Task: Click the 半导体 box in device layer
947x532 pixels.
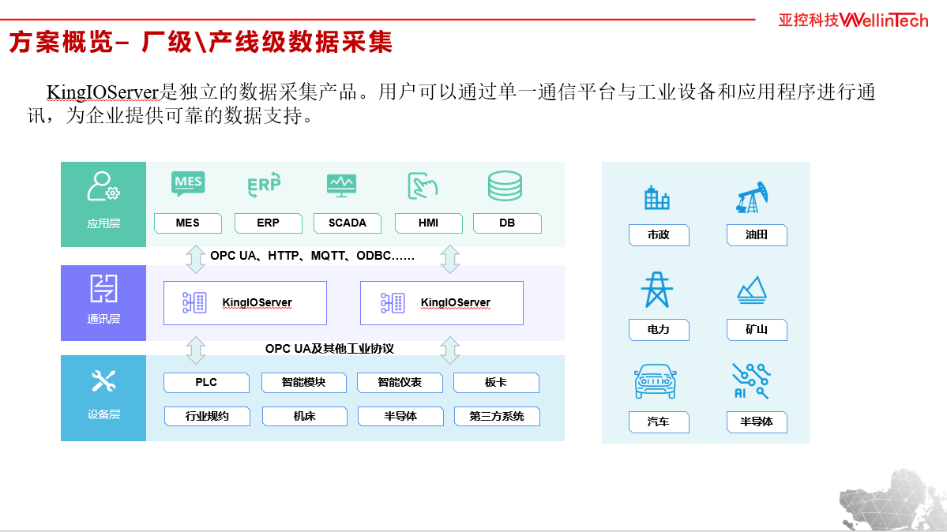Action: click(x=400, y=417)
